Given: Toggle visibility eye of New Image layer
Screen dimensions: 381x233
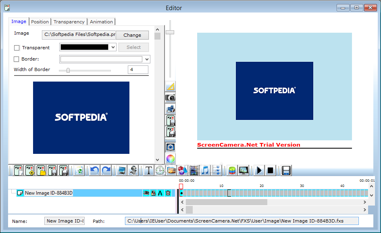Looking at the screenshot, I should click(x=146, y=193).
